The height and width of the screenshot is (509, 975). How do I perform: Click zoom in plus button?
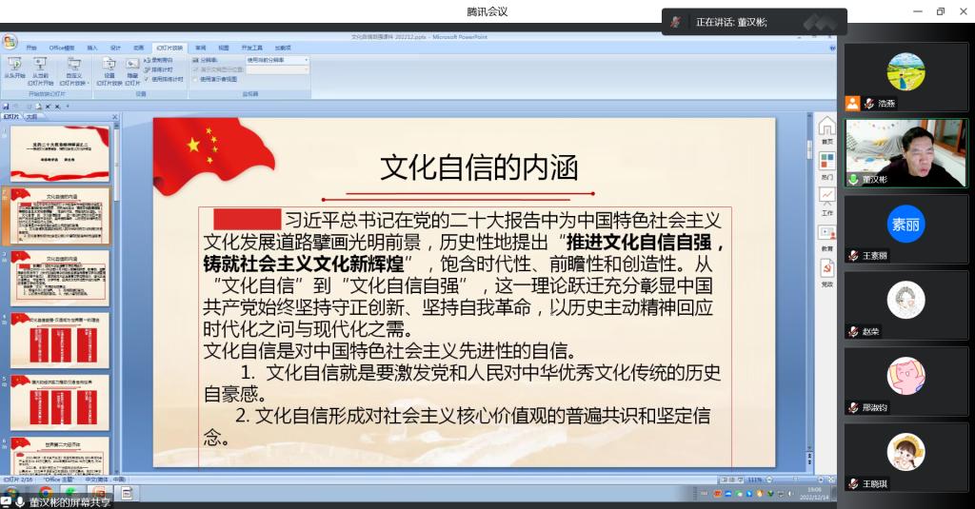pyautogui.click(x=820, y=480)
